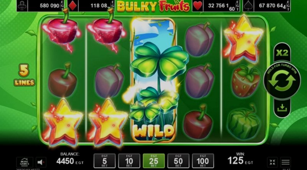Spin the reels with the green arrows button
This screenshot has height=170, width=307.
click(x=282, y=80)
